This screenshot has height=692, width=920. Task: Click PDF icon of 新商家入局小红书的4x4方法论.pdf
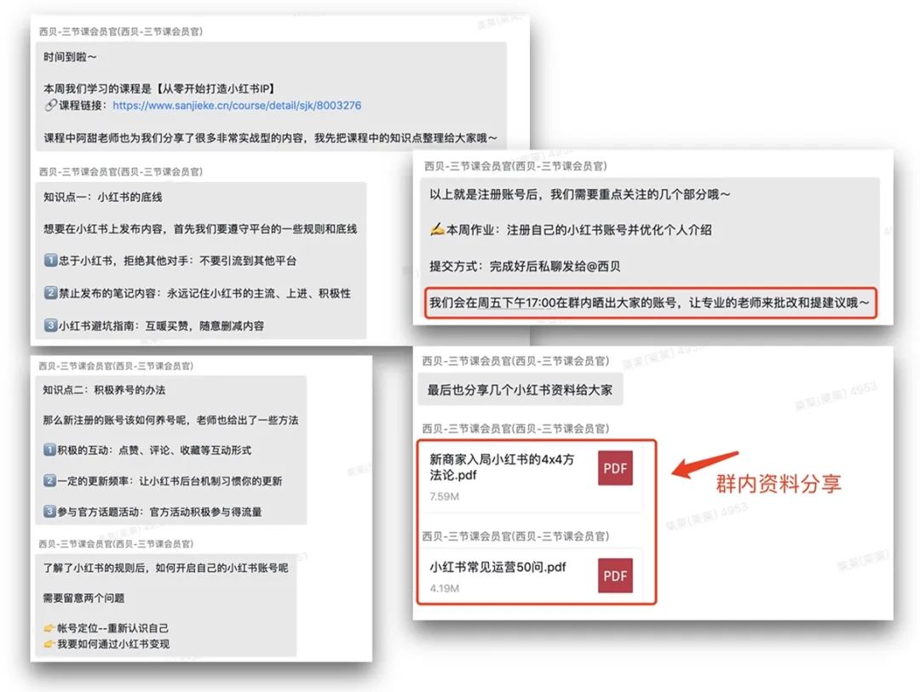(615, 468)
